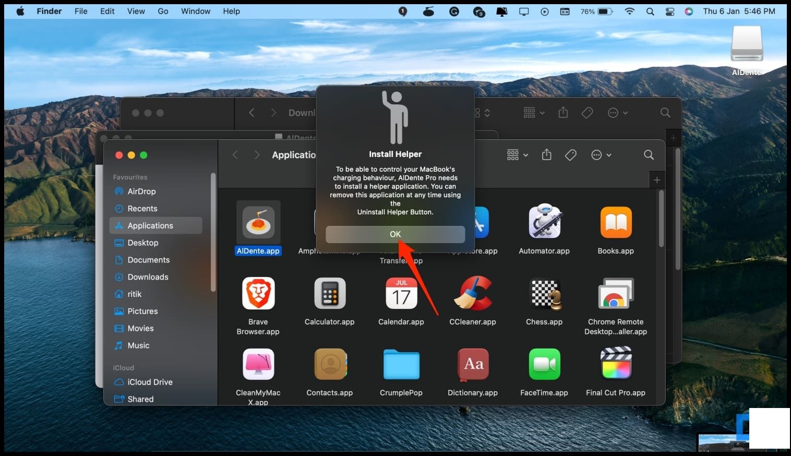Select the CleanMyMac X.app icon
The width and height of the screenshot is (791, 456).
pos(258,364)
